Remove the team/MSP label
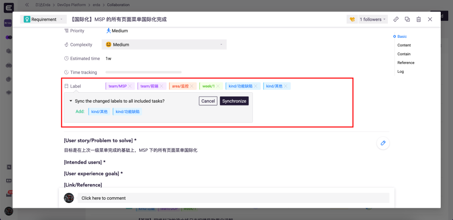This screenshot has height=220, width=453. [130, 86]
